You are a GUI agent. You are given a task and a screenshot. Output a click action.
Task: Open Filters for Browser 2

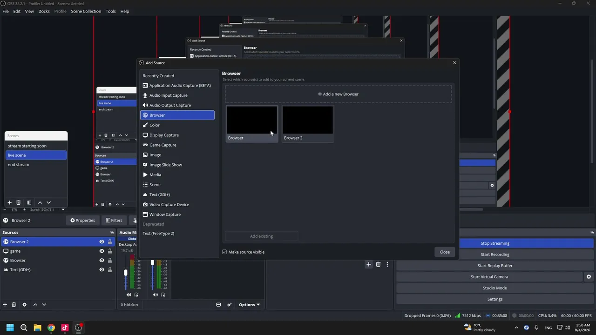(x=114, y=221)
